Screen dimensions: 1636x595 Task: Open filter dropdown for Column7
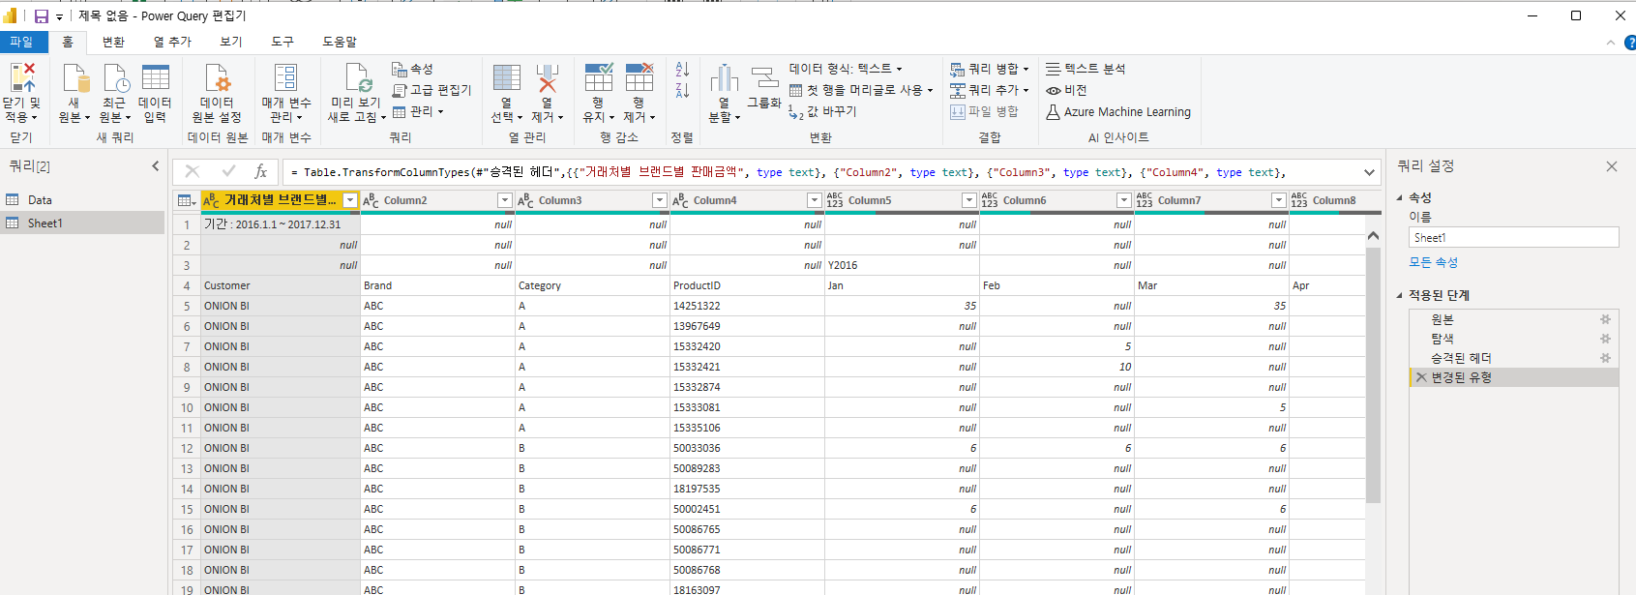1278,200
